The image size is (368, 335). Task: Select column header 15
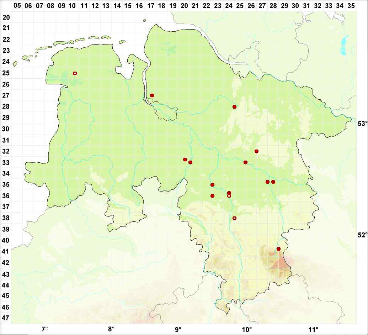click(x=128, y=6)
